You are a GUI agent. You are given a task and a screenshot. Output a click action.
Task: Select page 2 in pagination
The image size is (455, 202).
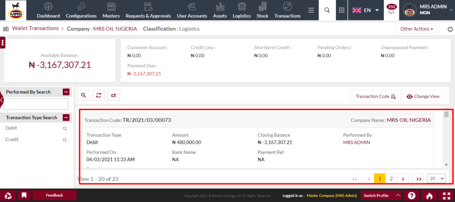click(x=391, y=178)
